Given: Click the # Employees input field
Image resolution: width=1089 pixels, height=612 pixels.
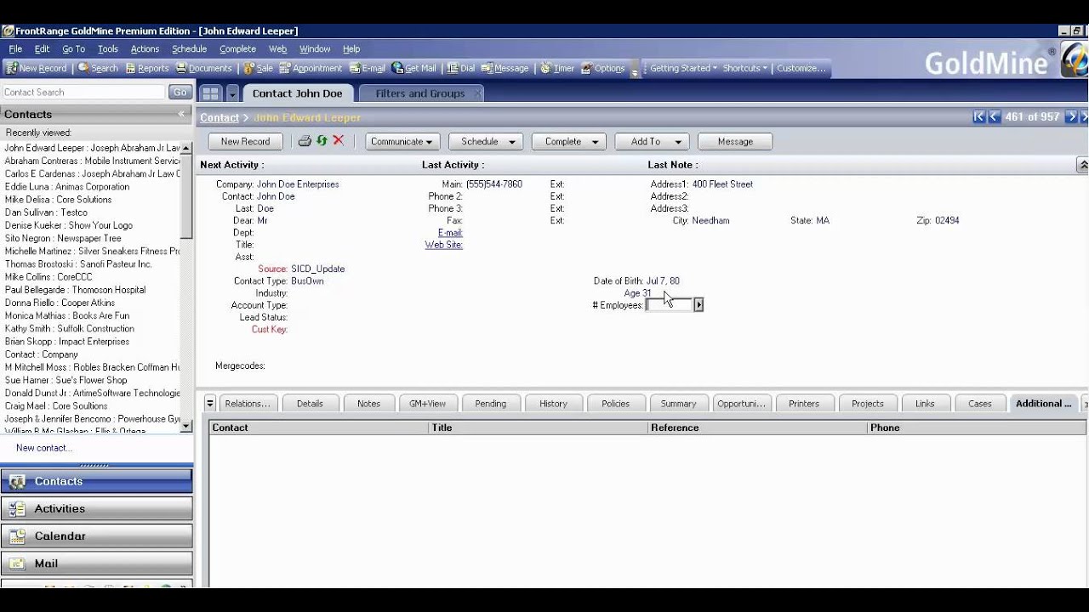Looking at the screenshot, I should (670, 304).
